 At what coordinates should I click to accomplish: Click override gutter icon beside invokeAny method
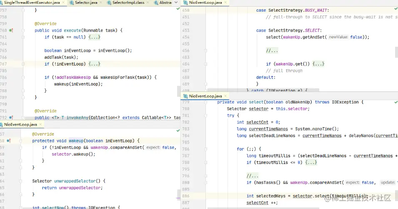[11, 118]
